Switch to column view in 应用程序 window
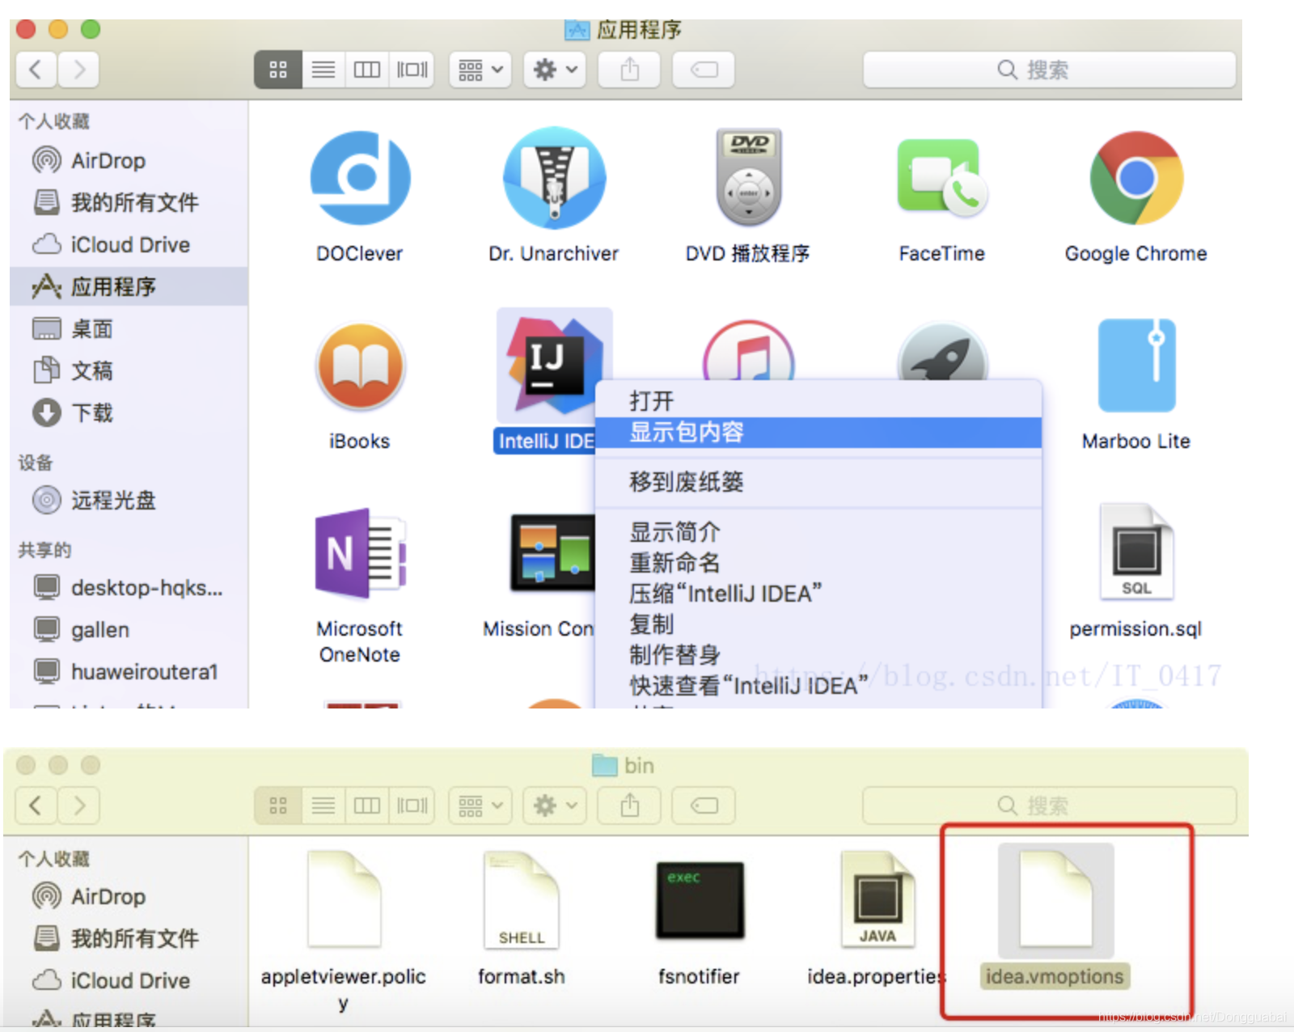The height and width of the screenshot is (1032, 1294). (x=367, y=70)
